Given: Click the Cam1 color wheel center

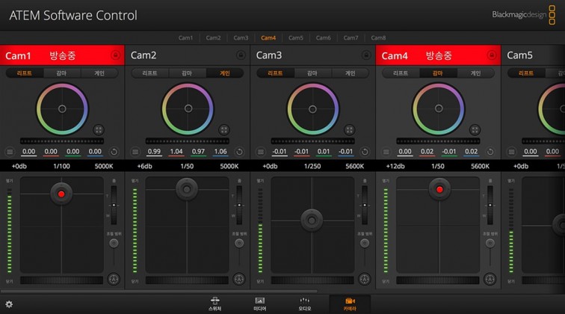Looking at the screenshot, I should point(62,109).
